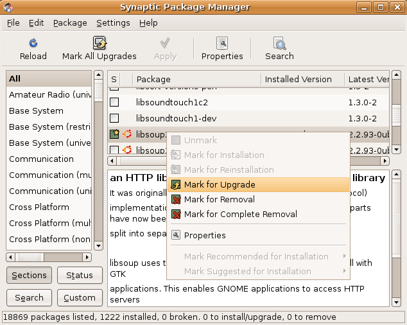Toggle the libsoundtouch1-dev status checkbox

pos(114,118)
